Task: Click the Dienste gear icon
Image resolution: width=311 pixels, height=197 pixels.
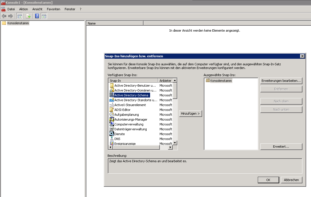Action: point(112,134)
